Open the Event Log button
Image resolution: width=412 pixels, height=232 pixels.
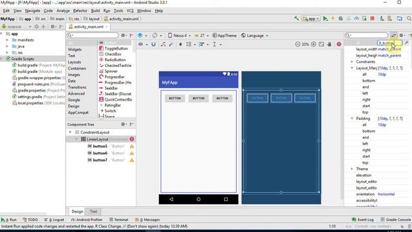click(x=363, y=220)
